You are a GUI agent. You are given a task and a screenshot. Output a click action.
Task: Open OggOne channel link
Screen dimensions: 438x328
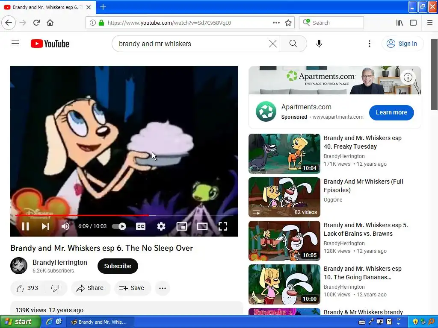pyautogui.click(x=333, y=200)
